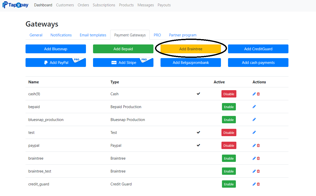Select the Payment Gateways tab
Image resolution: width=316 pixels, height=196 pixels.
(x=130, y=35)
